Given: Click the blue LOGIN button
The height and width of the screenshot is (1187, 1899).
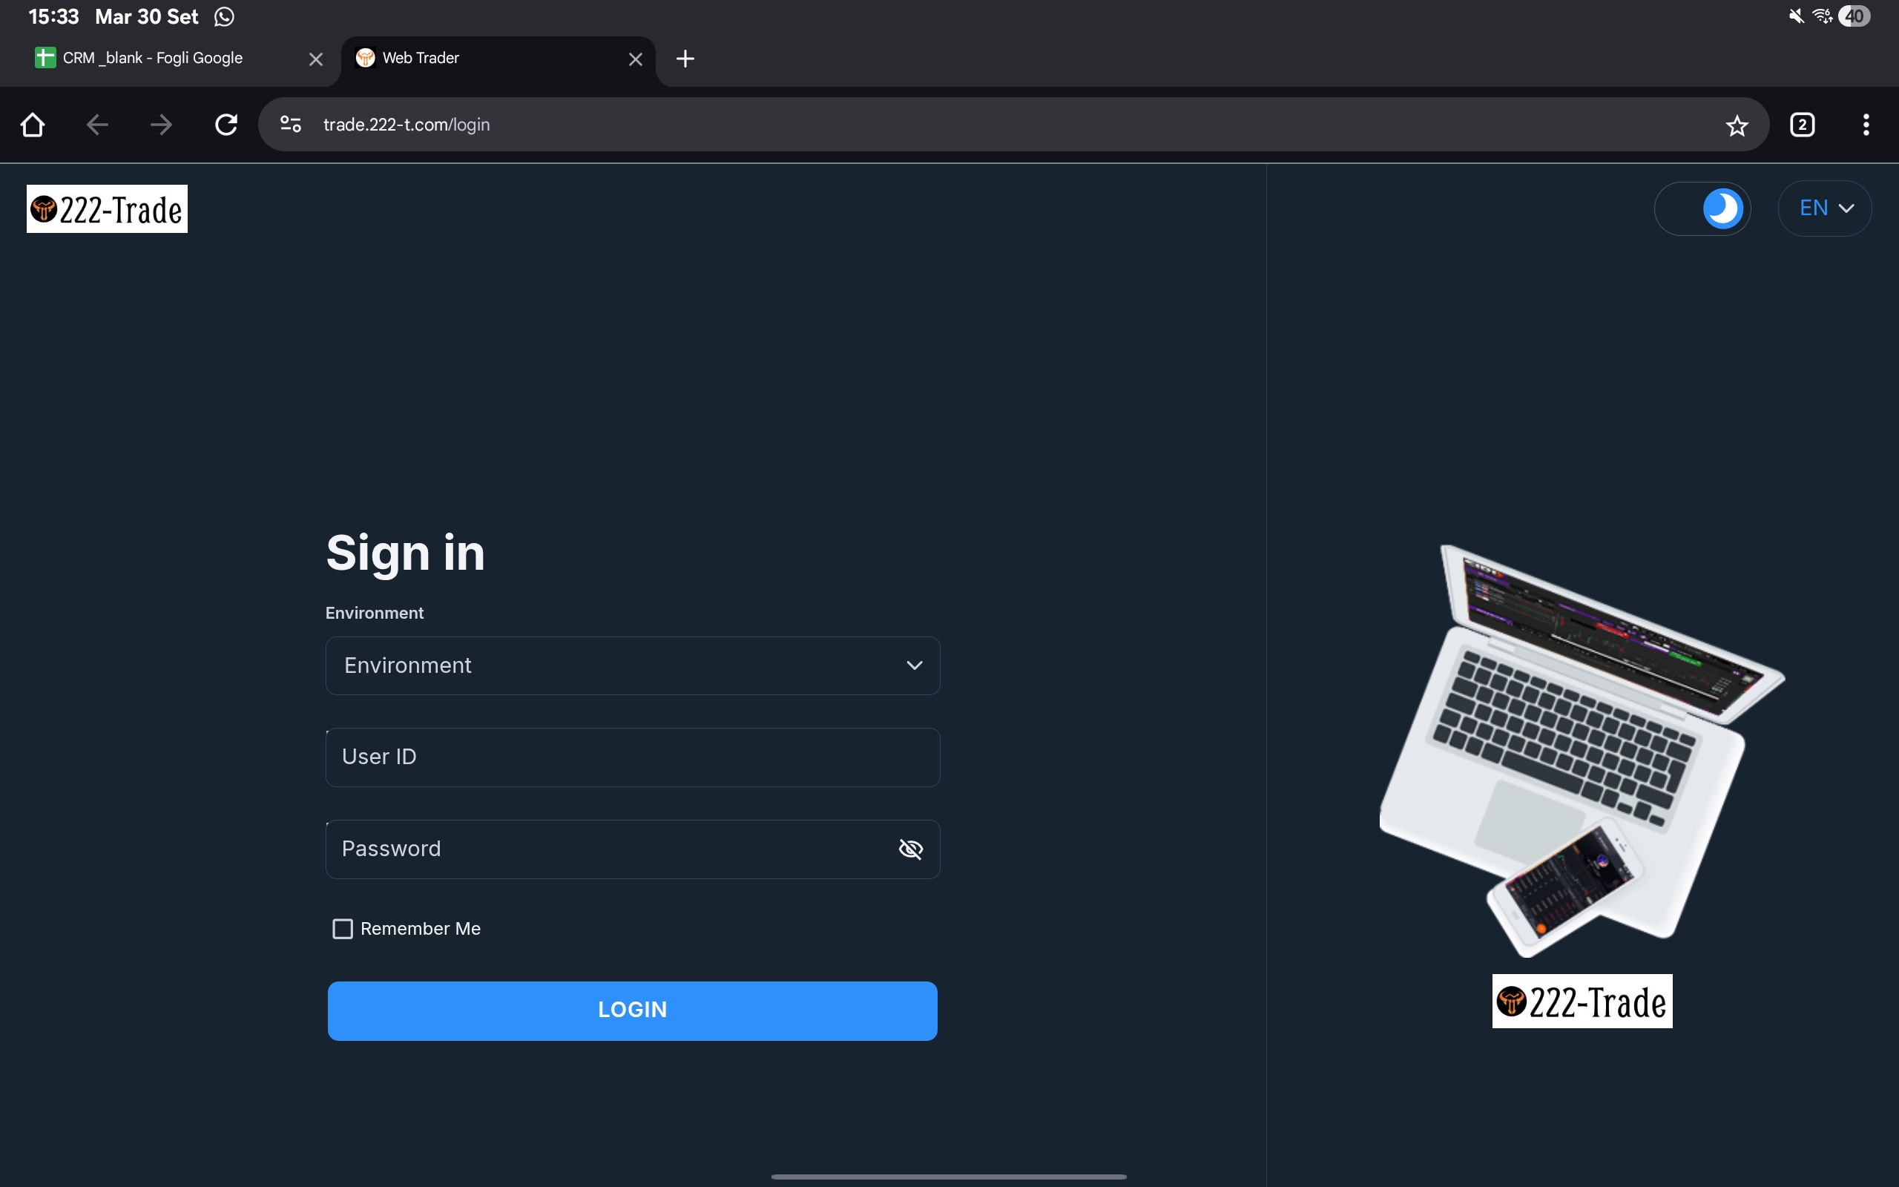Looking at the screenshot, I should 633,1011.
